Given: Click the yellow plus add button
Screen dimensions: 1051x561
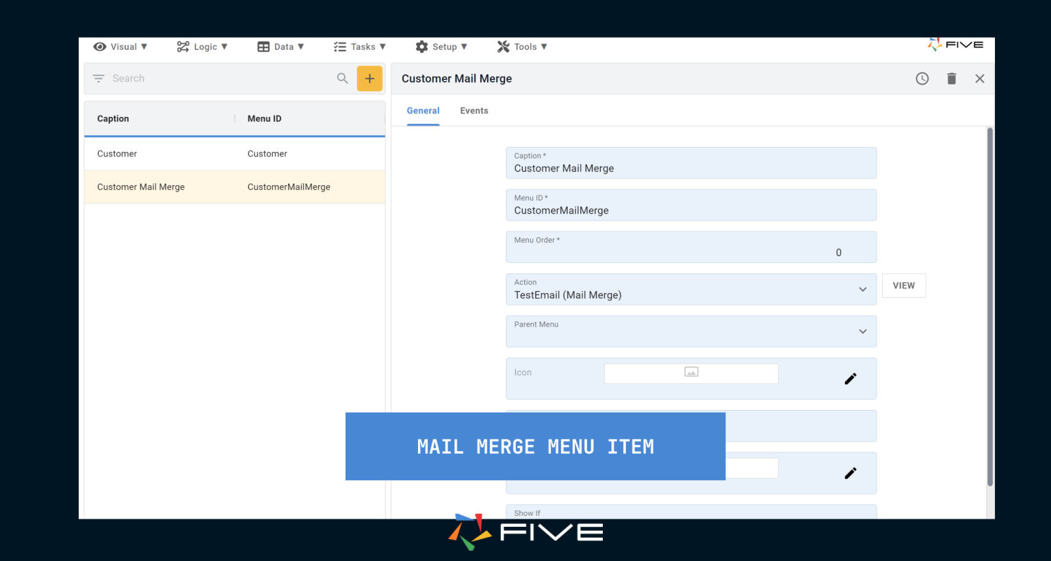Looking at the screenshot, I should [x=369, y=79].
